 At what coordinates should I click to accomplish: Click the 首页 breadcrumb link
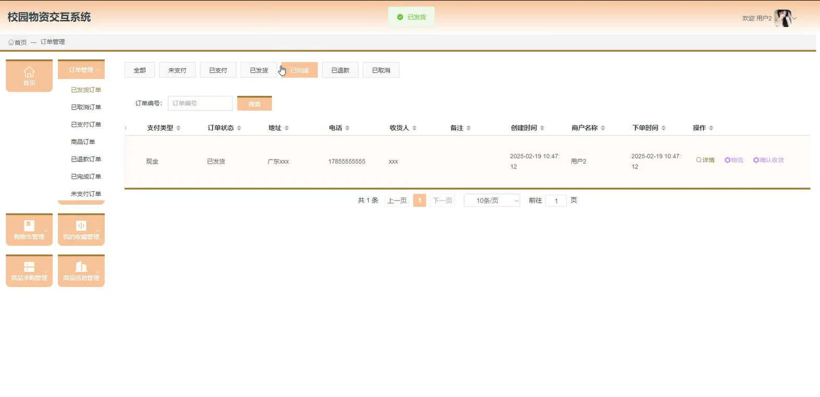20,42
